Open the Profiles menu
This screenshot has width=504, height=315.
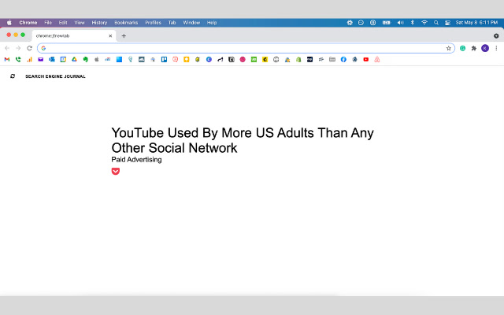153,23
